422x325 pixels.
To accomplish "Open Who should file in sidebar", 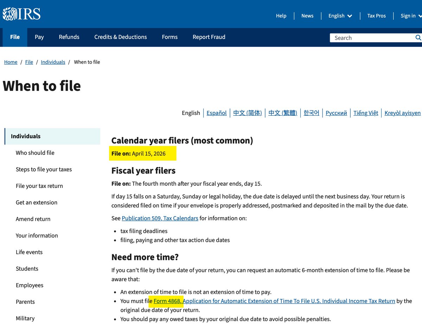I will (x=35, y=153).
